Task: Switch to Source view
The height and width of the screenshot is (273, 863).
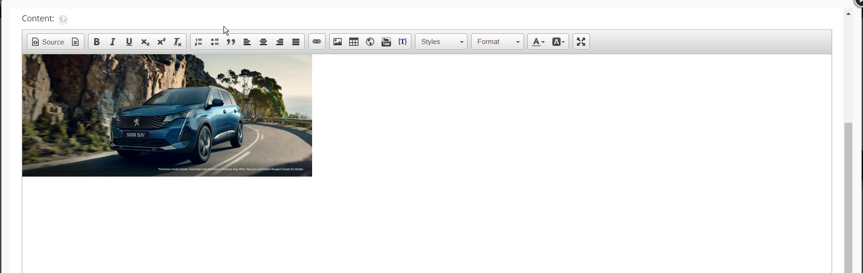Action: coord(48,42)
